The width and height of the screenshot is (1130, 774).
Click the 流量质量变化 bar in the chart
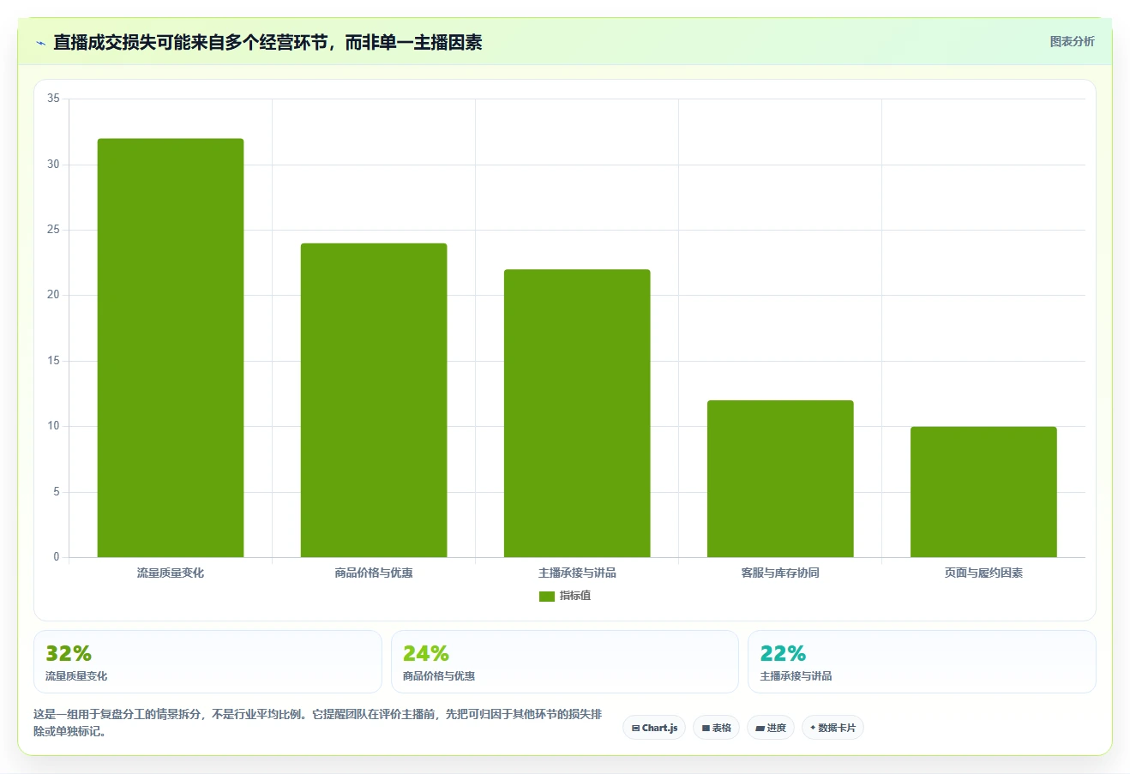tap(171, 348)
